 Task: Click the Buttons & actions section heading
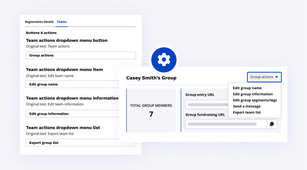tap(41, 33)
